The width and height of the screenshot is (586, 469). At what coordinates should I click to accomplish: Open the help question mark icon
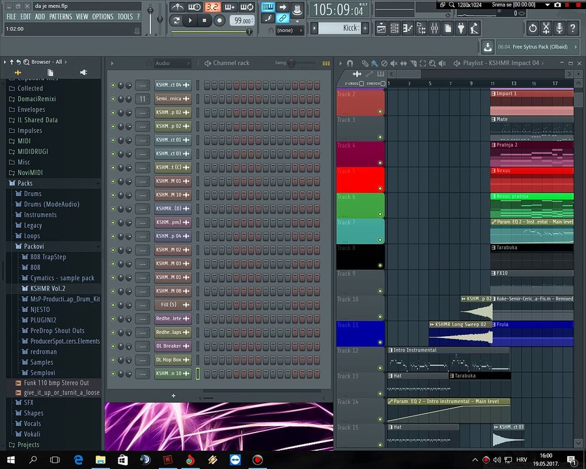tap(572, 29)
